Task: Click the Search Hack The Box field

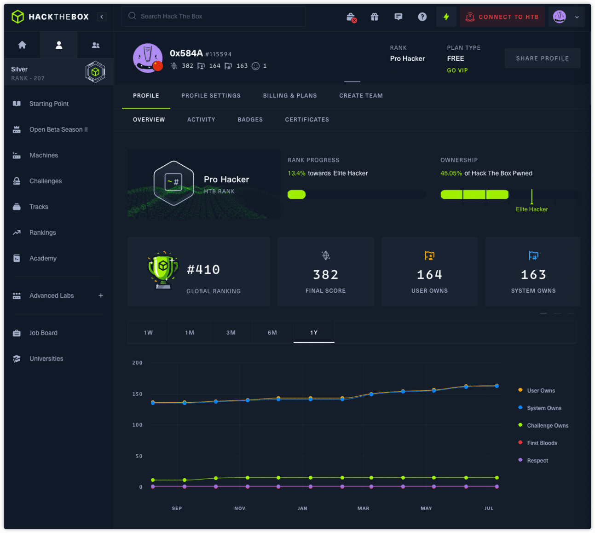Action: coord(214,17)
